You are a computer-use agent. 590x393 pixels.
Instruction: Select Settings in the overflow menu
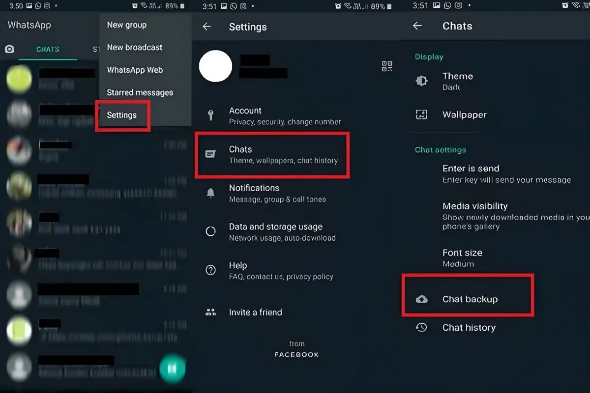click(122, 115)
